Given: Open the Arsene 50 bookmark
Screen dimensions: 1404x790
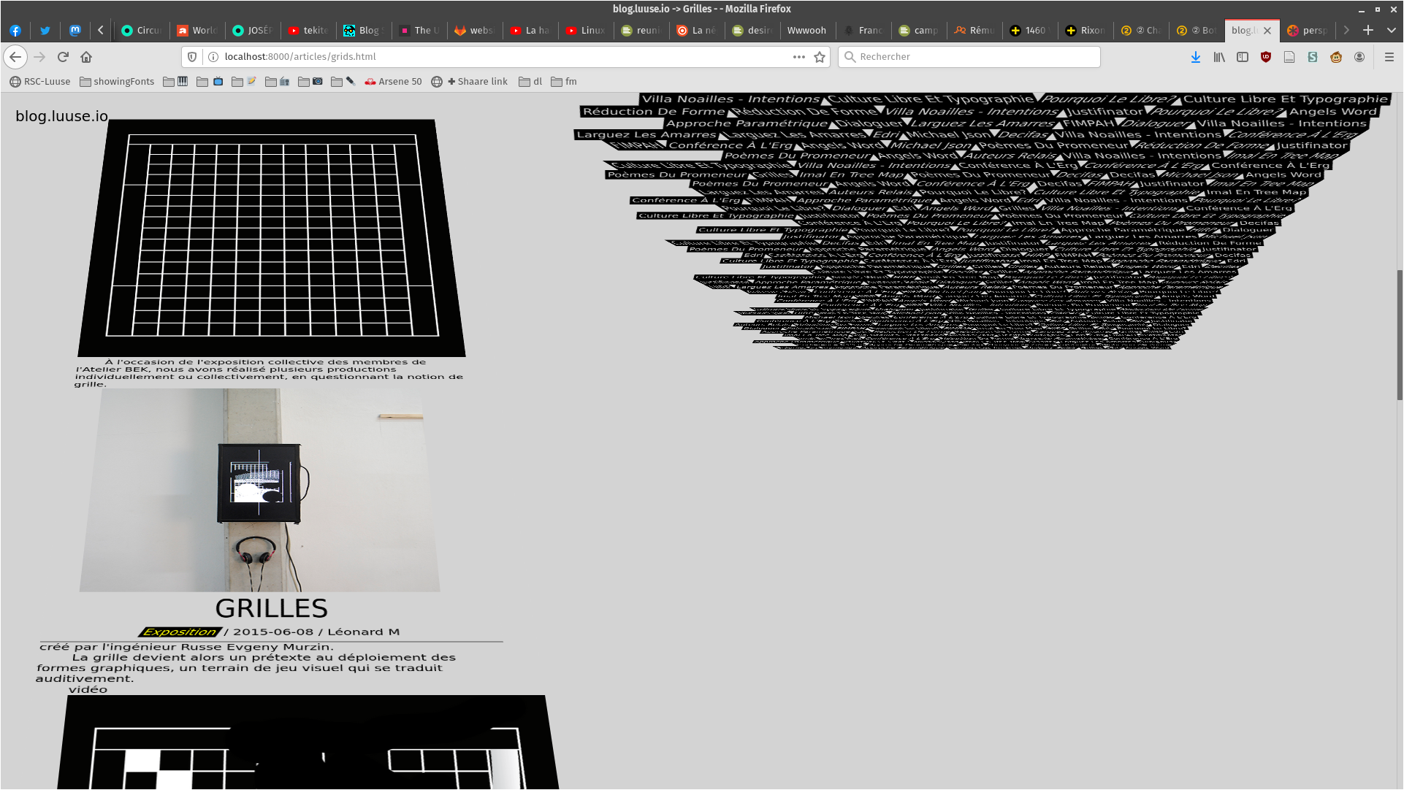Looking at the screenshot, I should click(x=393, y=82).
